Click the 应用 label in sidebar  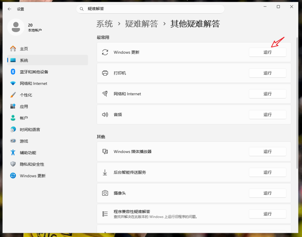[x=24, y=106]
